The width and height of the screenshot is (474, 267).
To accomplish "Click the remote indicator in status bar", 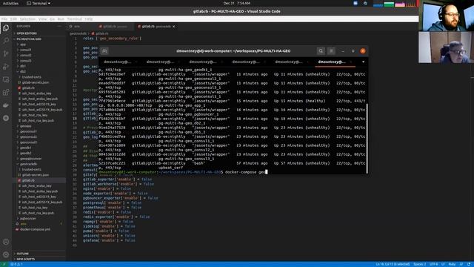I will [x=4, y=264].
